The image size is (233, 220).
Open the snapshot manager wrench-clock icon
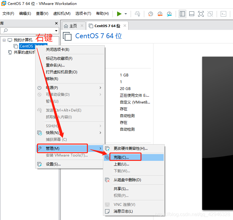[169, 14]
